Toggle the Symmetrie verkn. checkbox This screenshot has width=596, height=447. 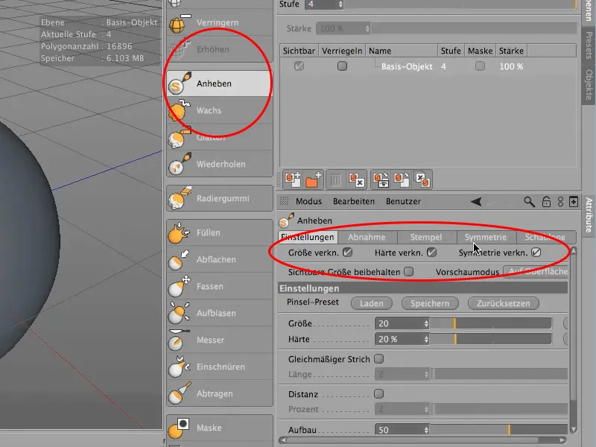click(536, 253)
